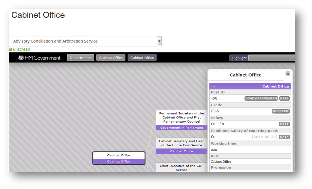Screen dimensions: 312x189
Task: Click the Fullscreen link
Action: [x=20, y=49]
